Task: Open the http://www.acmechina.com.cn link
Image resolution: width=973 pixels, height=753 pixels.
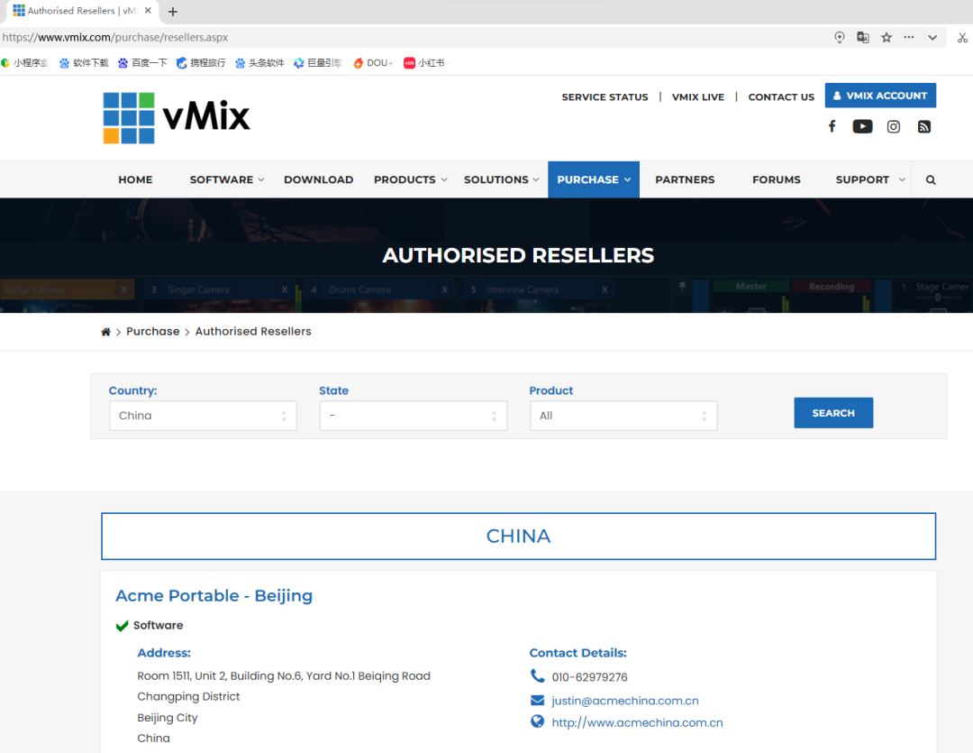Action: tap(637, 722)
